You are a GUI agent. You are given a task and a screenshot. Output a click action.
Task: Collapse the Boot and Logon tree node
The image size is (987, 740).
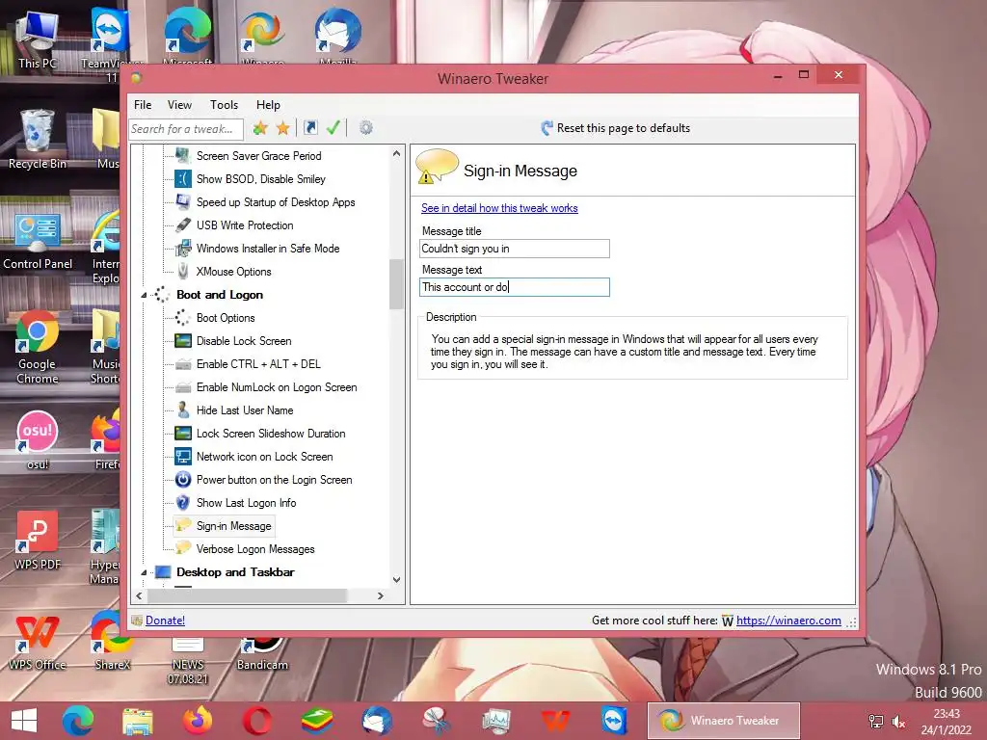144,295
